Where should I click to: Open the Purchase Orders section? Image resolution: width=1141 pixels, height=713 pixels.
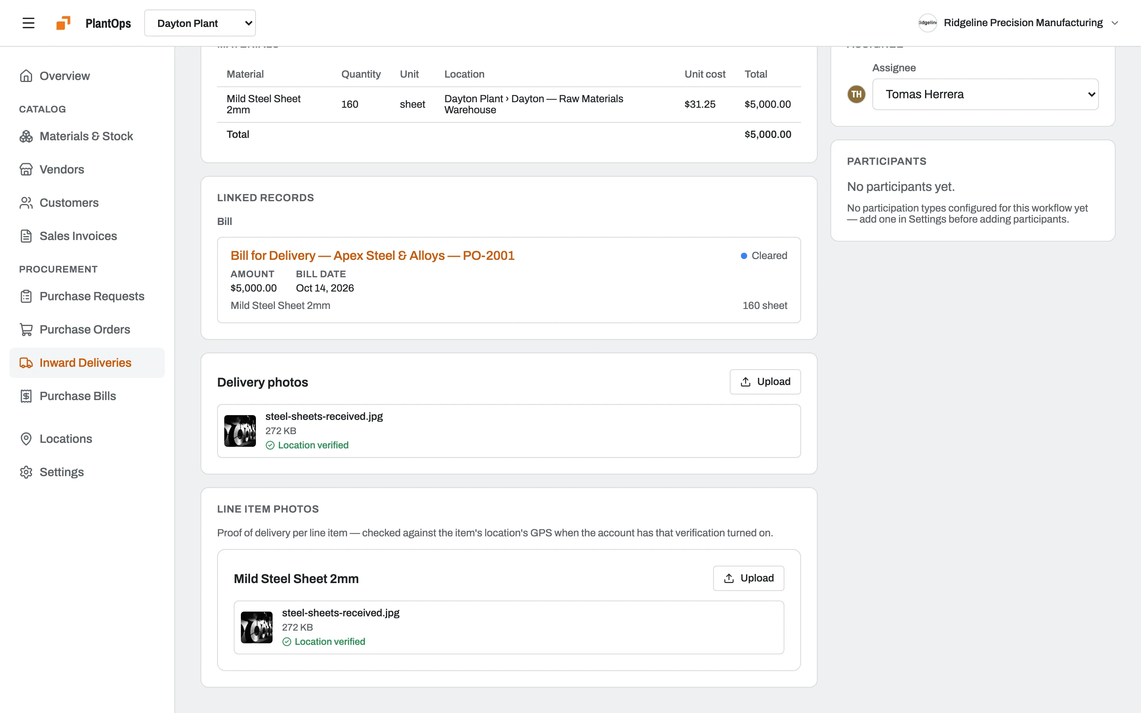[x=87, y=330]
